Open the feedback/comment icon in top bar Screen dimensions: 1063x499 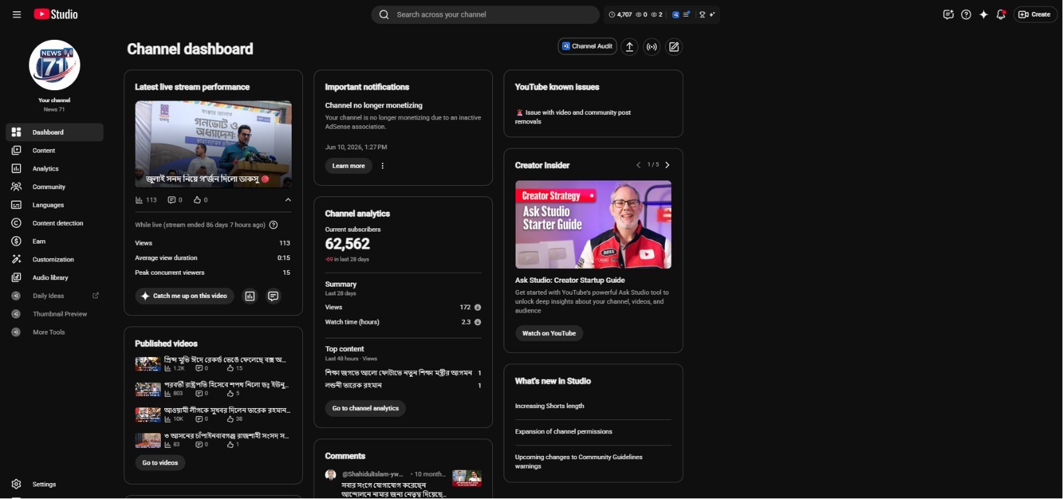click(x=948, y=15)
